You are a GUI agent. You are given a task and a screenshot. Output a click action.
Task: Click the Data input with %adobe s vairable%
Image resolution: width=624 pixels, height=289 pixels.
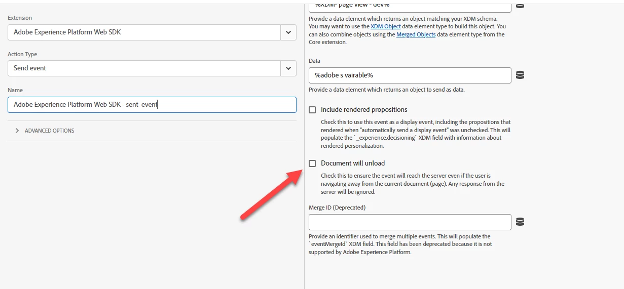[x=410, y=75]
